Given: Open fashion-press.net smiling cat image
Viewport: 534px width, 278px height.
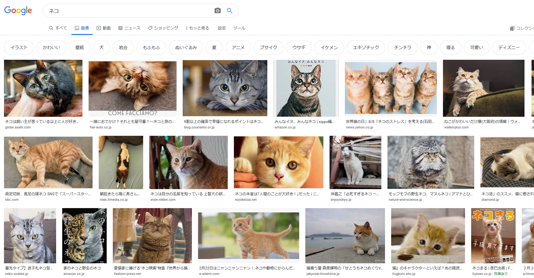Looking at the screenshot, I should point(152,236).
